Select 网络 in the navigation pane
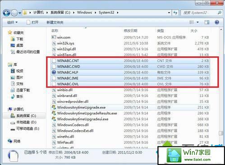Image resolution: width=225 pixels, height=165 pixels. click(17, 141)
